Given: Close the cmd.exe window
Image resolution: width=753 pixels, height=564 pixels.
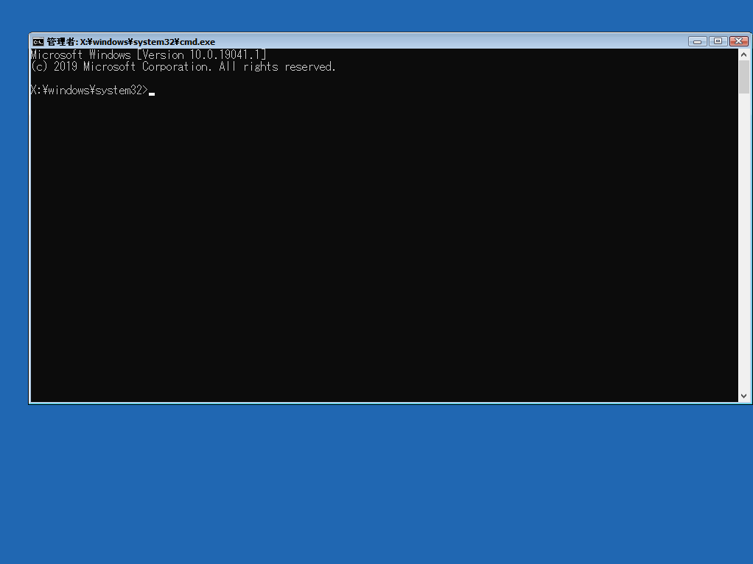Looking at the screenshot, I should (738, 41).
